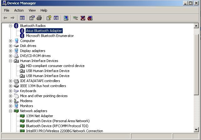Expand the Modems node
201x140 pixels.
click(x=11, y=101)
